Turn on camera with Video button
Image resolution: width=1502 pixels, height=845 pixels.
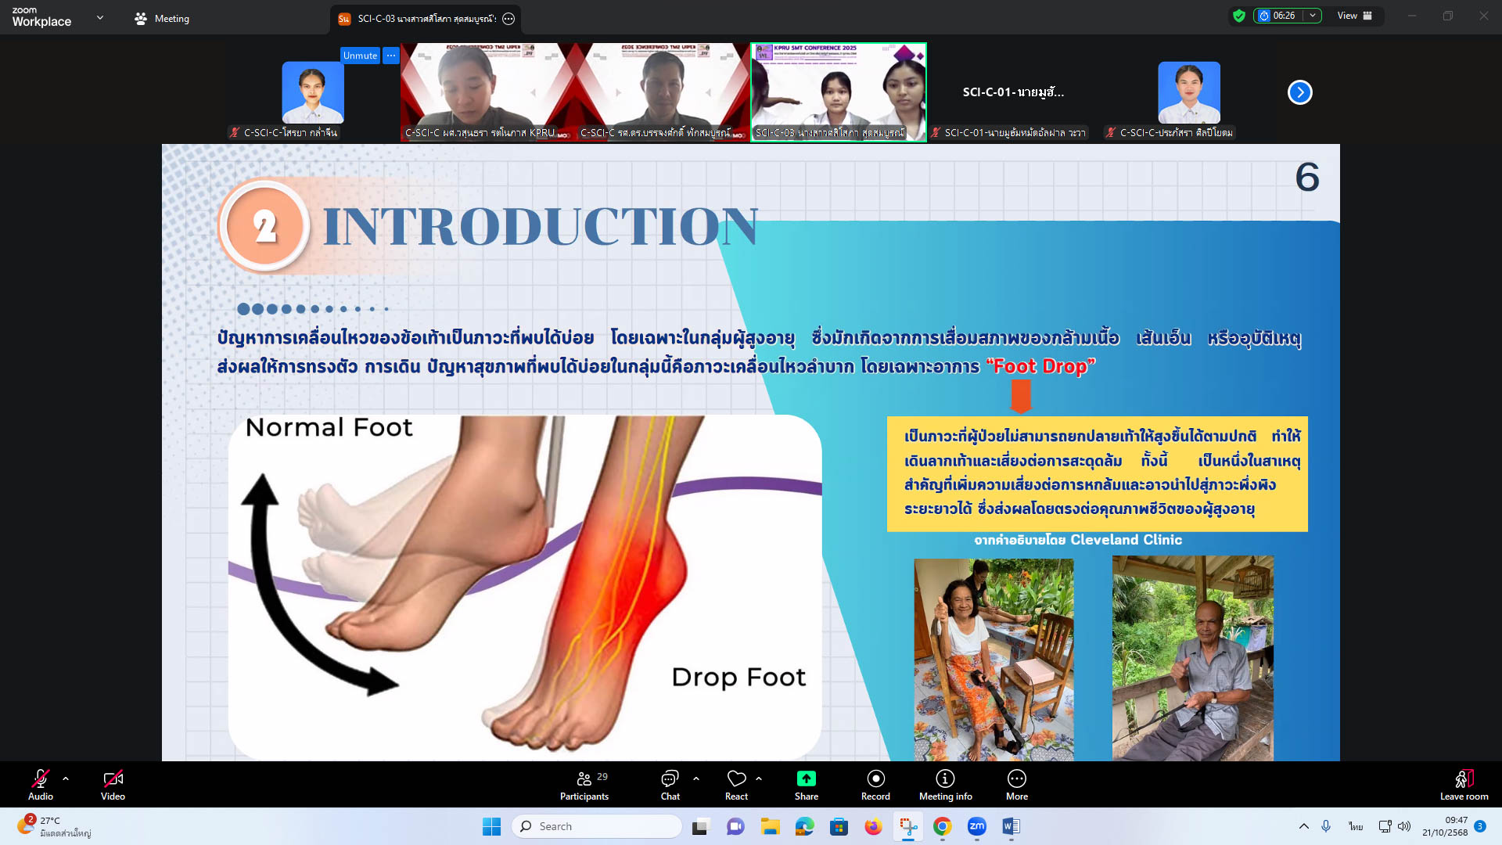pyautogui.click(x=113, y=779)
